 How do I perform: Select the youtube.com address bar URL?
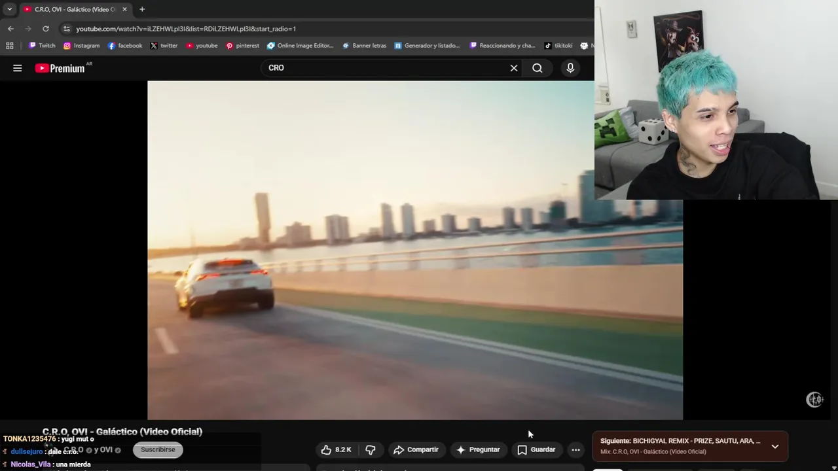pyautogui.click(x=186, y=29)
